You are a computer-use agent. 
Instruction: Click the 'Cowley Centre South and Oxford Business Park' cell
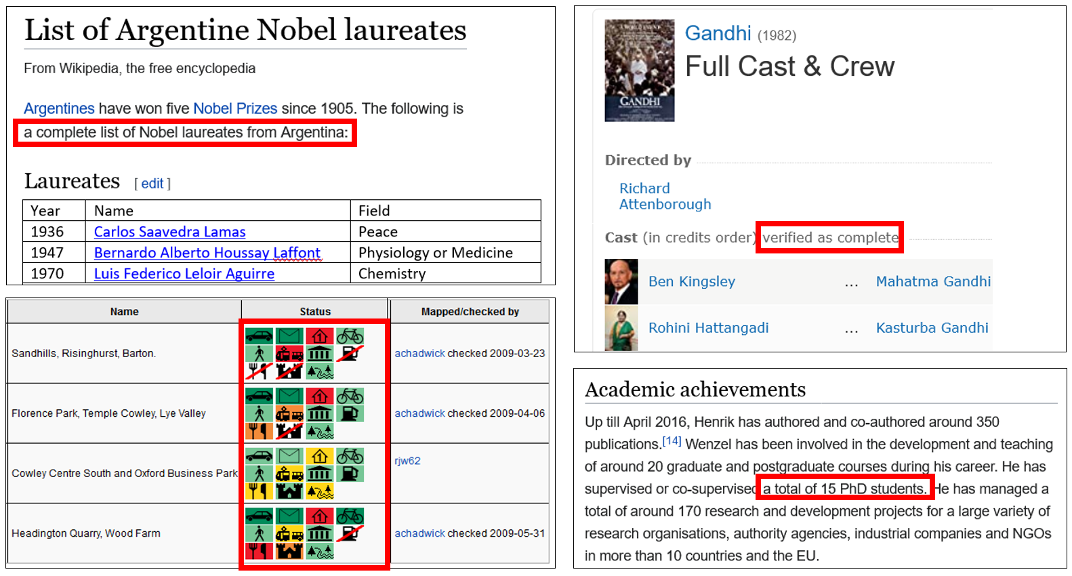point(124,473)
